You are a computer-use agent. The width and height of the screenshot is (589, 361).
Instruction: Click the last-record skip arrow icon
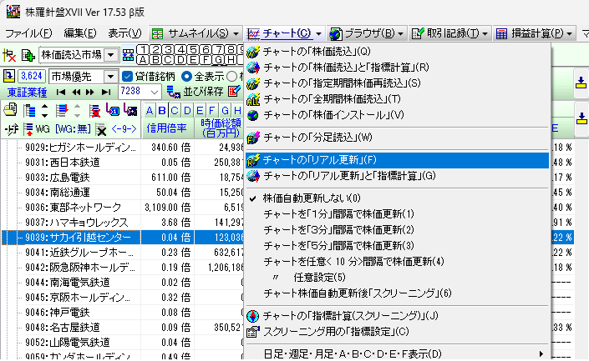106,91
